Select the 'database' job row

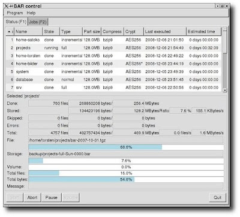113,80
